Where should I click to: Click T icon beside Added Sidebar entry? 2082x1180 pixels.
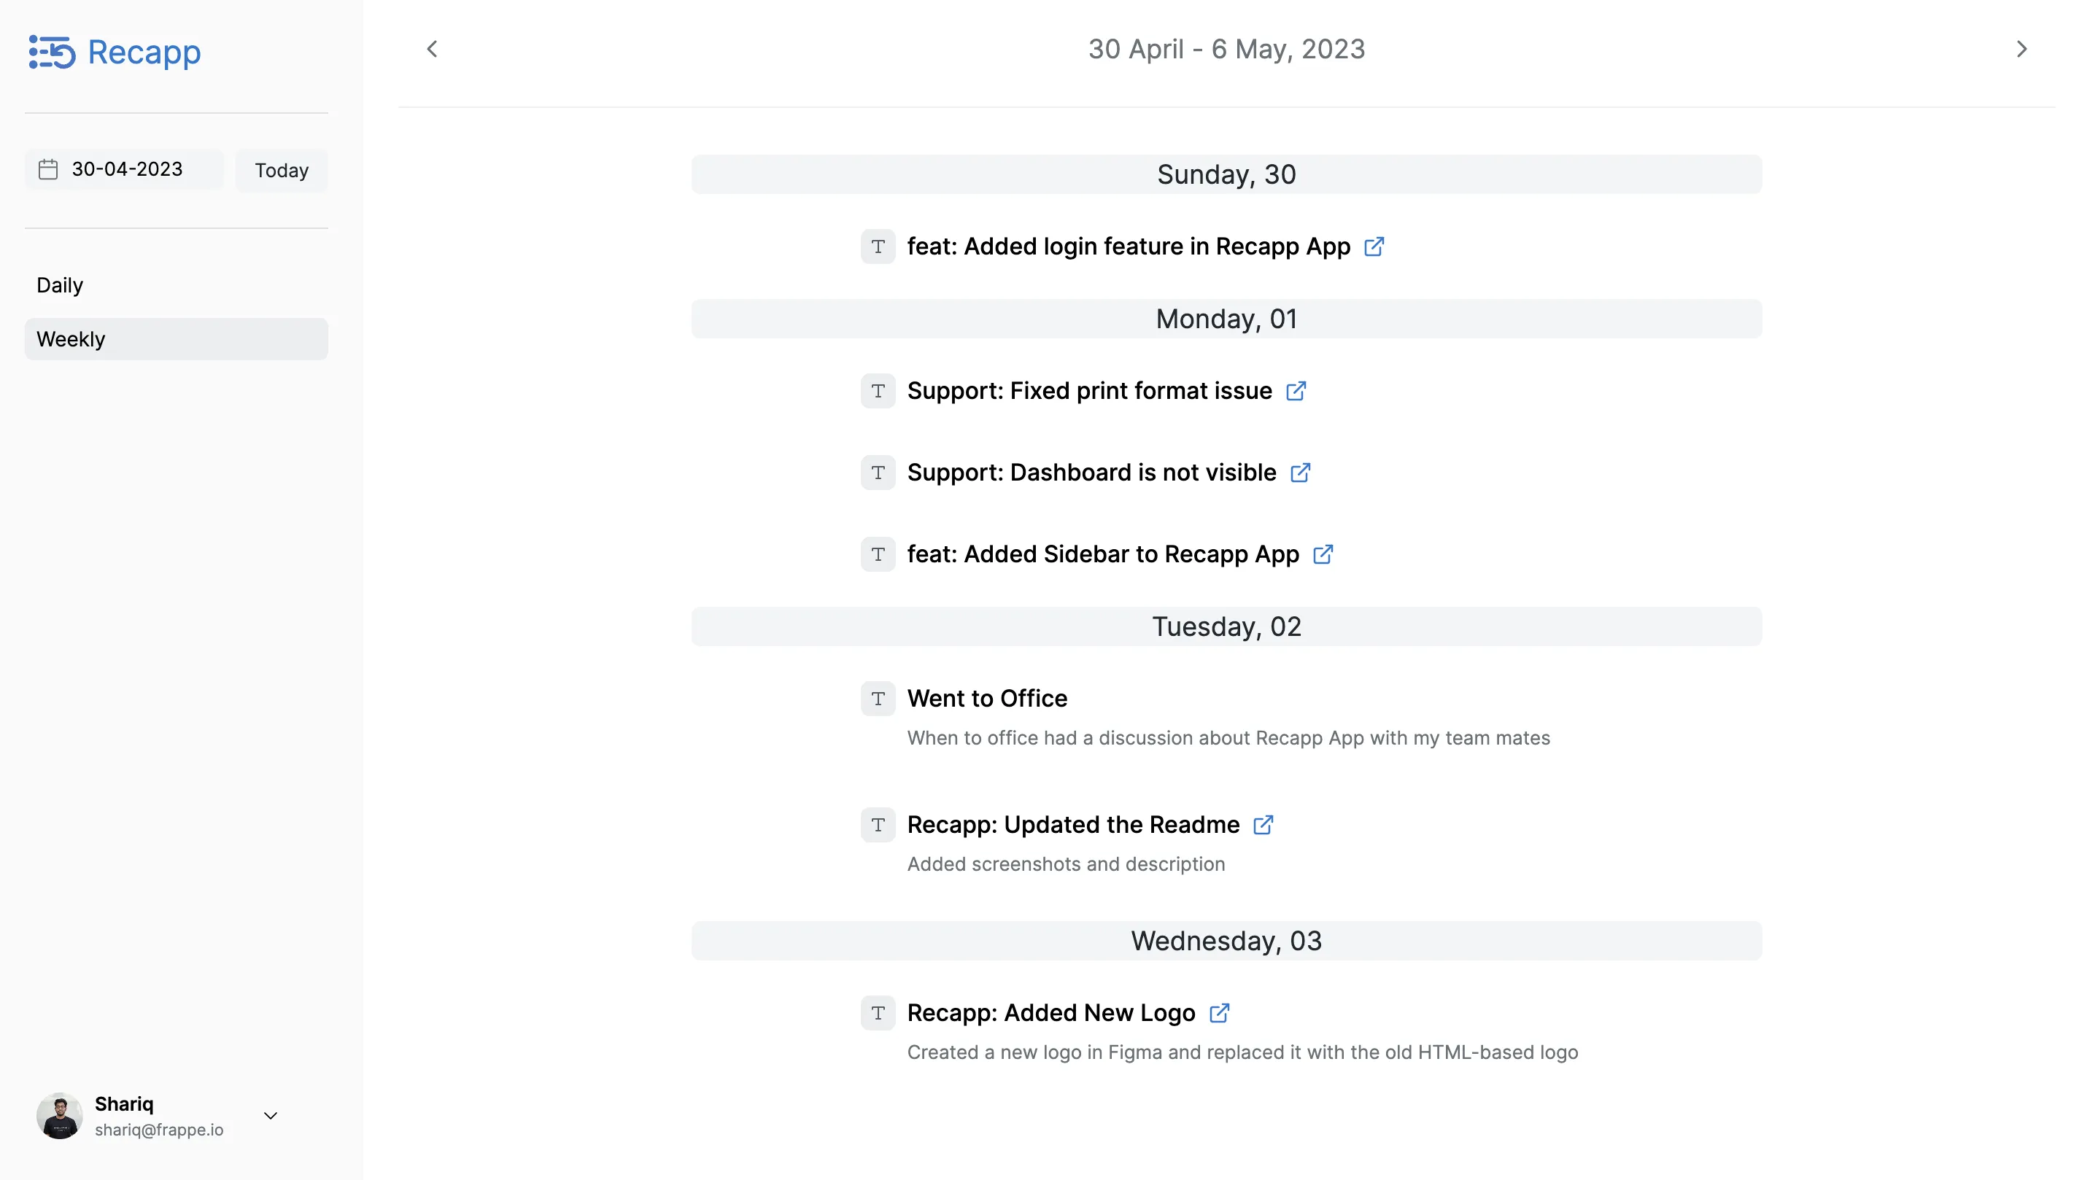pos(878,554)
